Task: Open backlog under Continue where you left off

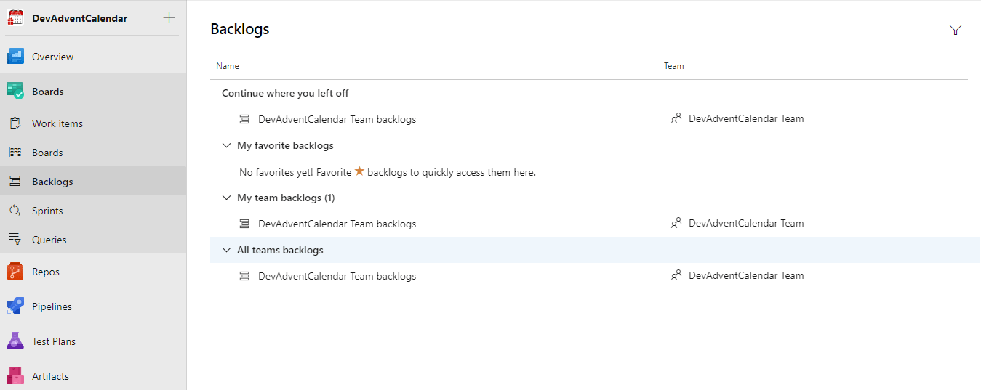Action: coord(337,119)
